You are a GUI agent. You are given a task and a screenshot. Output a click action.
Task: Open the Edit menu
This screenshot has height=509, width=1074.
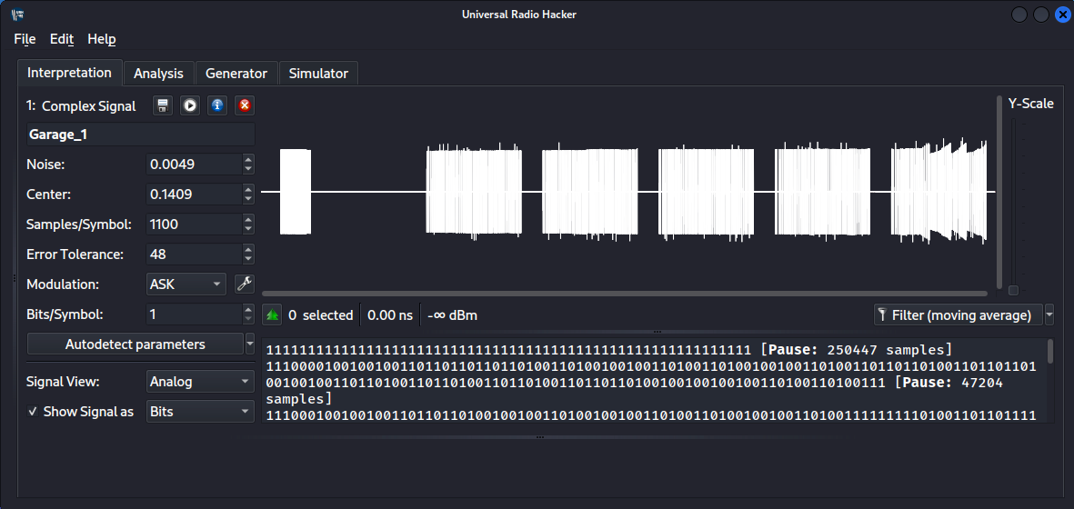62,39
